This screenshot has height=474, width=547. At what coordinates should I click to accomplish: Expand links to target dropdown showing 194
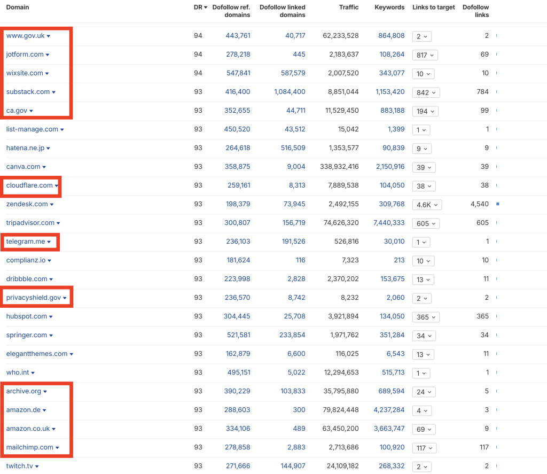coord(425,111)
